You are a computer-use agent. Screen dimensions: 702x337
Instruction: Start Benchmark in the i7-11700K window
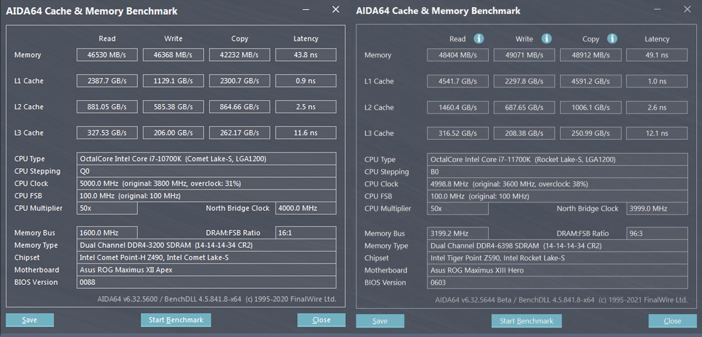pos(526,321)
